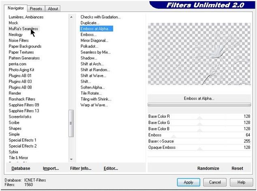The image size is (257, 191).
Task: Adjust the Base Color R slider
Action: pyautogui.click(x=199, y=117)
